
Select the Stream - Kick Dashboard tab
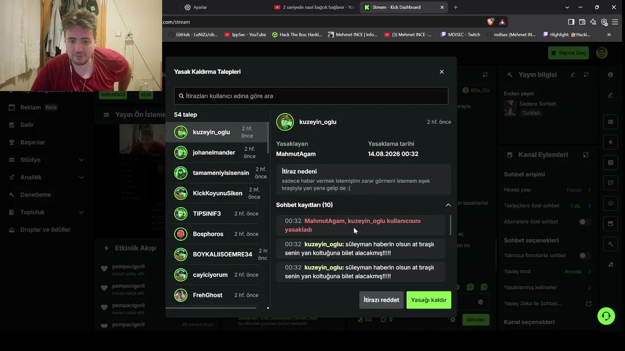click(396, 7)
